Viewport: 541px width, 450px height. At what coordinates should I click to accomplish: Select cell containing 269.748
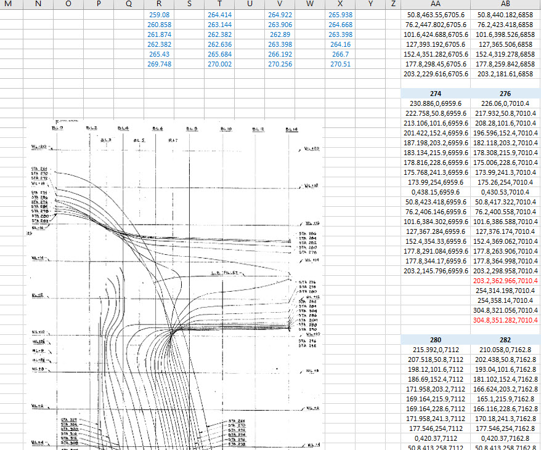click(x=159, y=64)
